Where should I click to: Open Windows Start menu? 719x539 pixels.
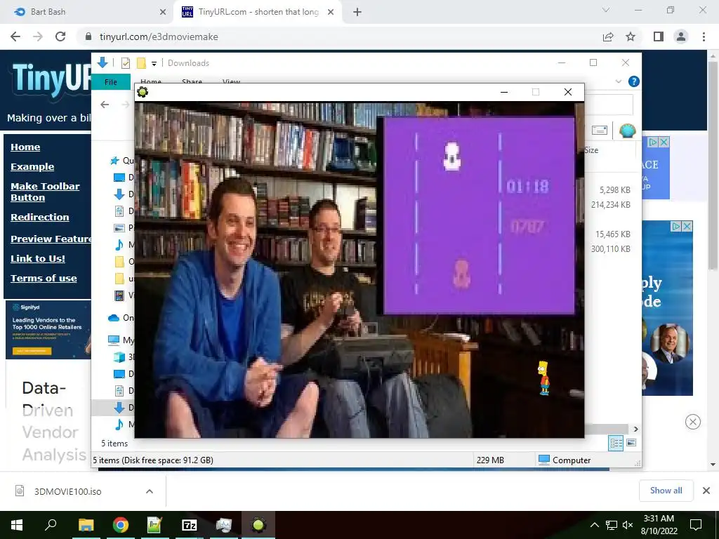pyautogui.click(x=17, y=525)
